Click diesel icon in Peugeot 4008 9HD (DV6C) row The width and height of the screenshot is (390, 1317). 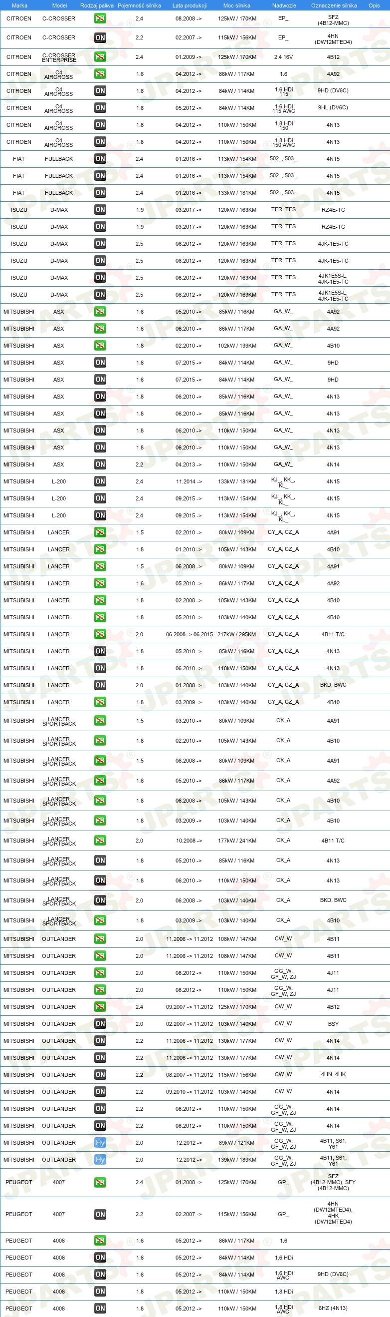pos(100,1275)
